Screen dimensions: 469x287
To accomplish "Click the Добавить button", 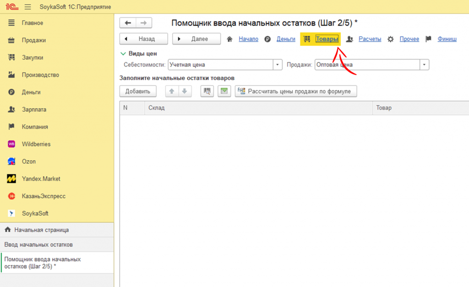I will (138, 91).
